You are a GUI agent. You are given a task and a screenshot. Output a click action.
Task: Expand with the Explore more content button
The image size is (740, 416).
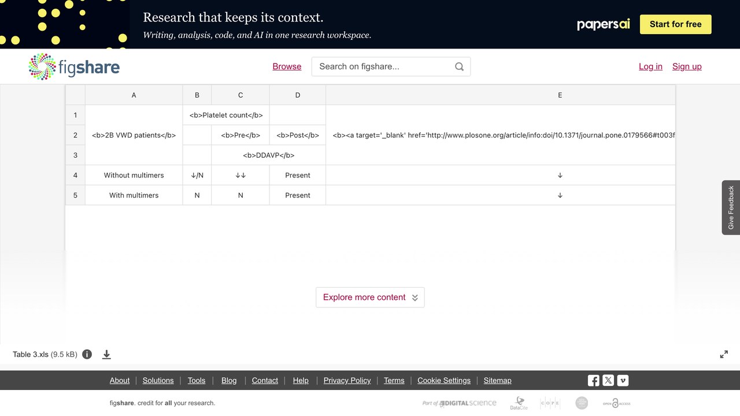[370, 297]
